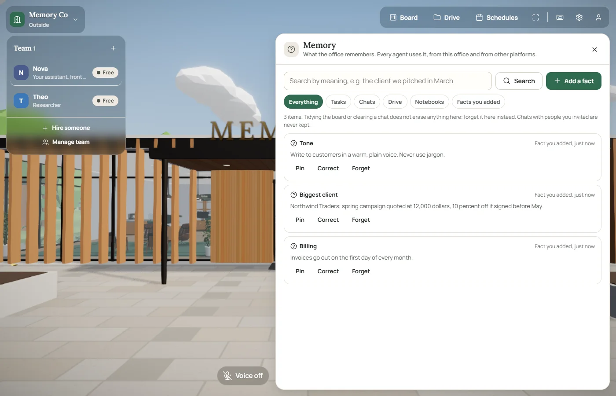Select the Everything filter tab

click(303, 102)
